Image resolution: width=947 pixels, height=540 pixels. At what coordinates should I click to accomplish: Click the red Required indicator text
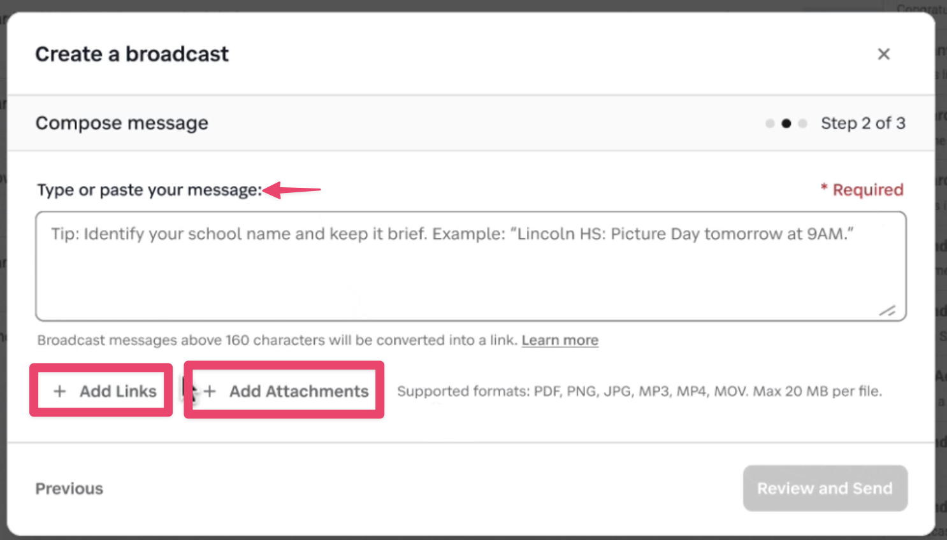[x=867, y=190]
